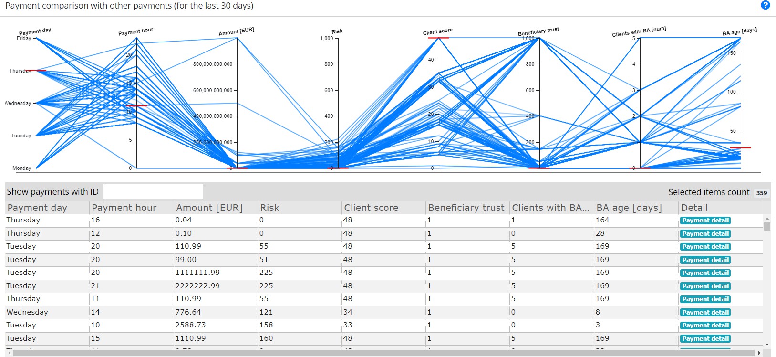
Task: Click the Monday tick on Payment day axis
Action: click(22, 168)
